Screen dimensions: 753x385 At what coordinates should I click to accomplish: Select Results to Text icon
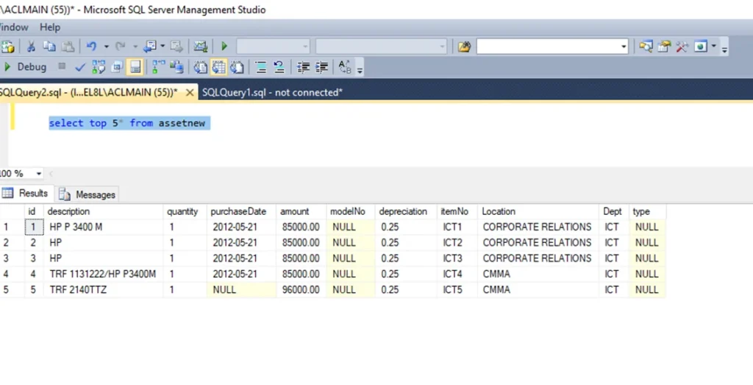(x=200, y=67)
